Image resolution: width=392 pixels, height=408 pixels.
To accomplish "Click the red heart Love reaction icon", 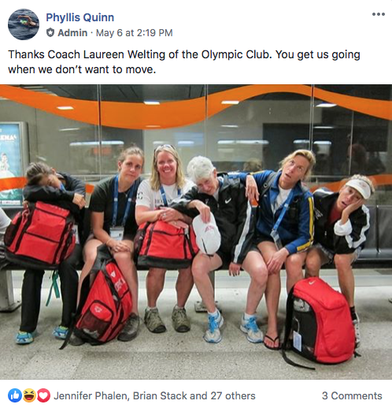I will 43,395.
